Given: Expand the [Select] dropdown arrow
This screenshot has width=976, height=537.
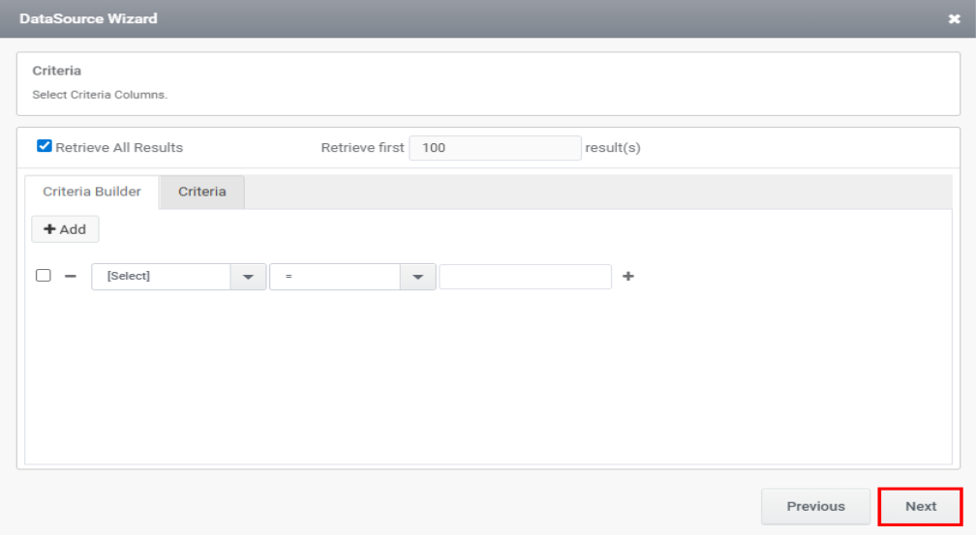Looking at the screenshot, I should point(248,277).
